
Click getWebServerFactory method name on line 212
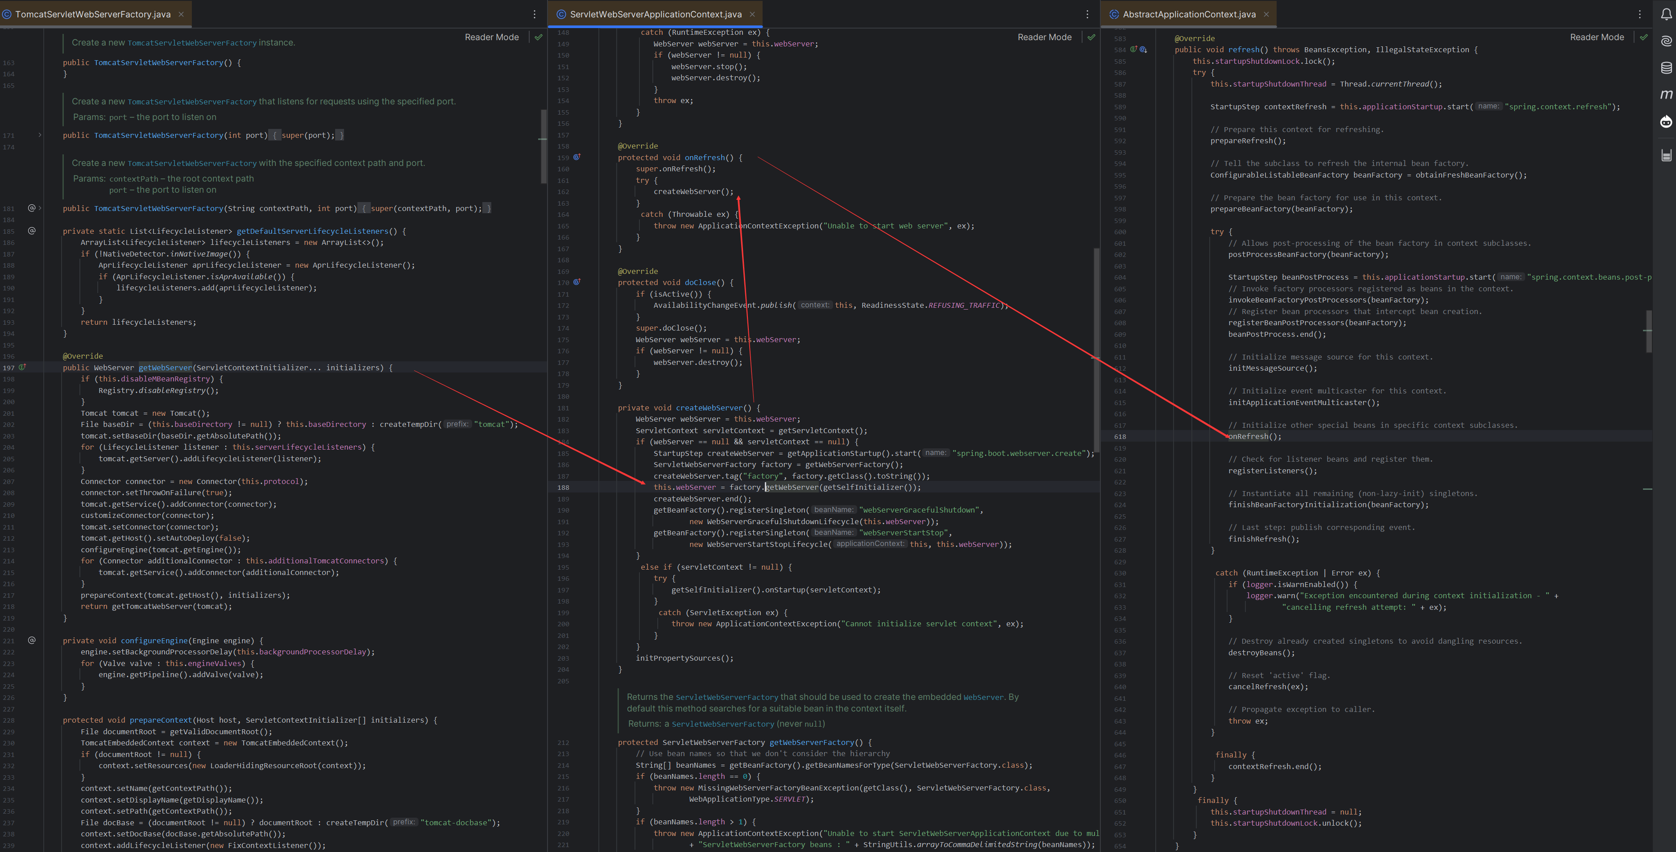811,742
